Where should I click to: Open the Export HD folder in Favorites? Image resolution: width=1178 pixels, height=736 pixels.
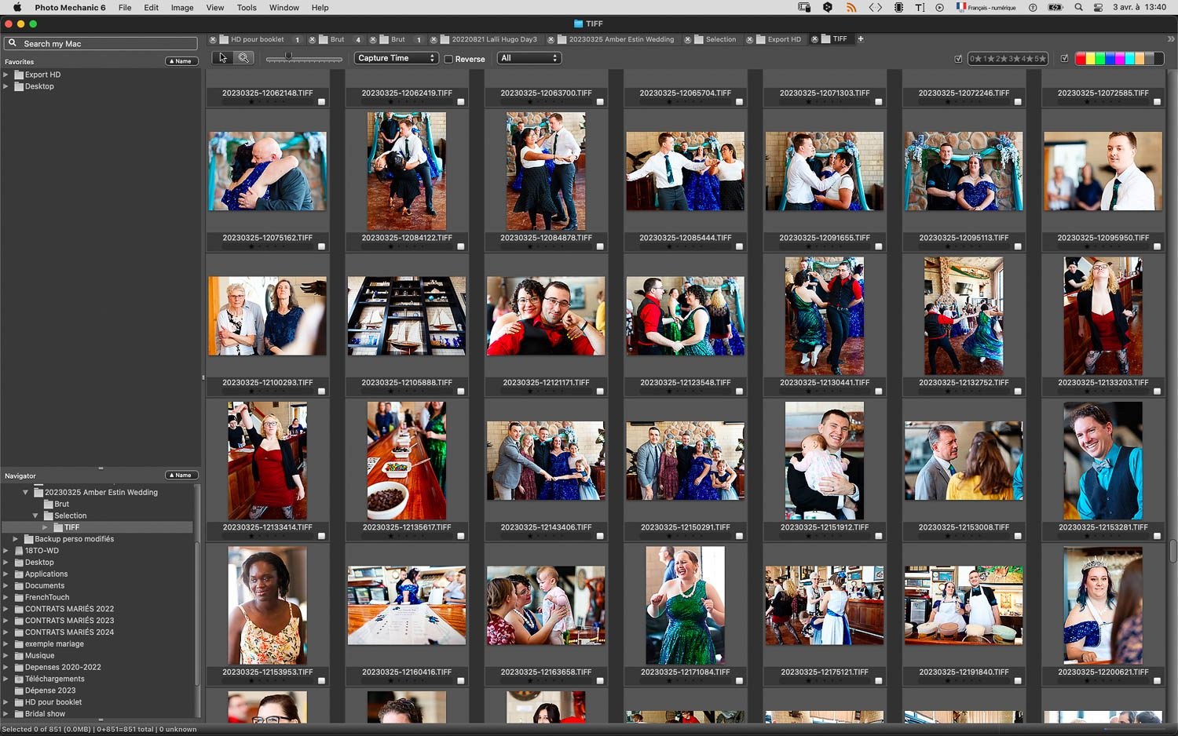pyautogui.click(x=42, y=75)
